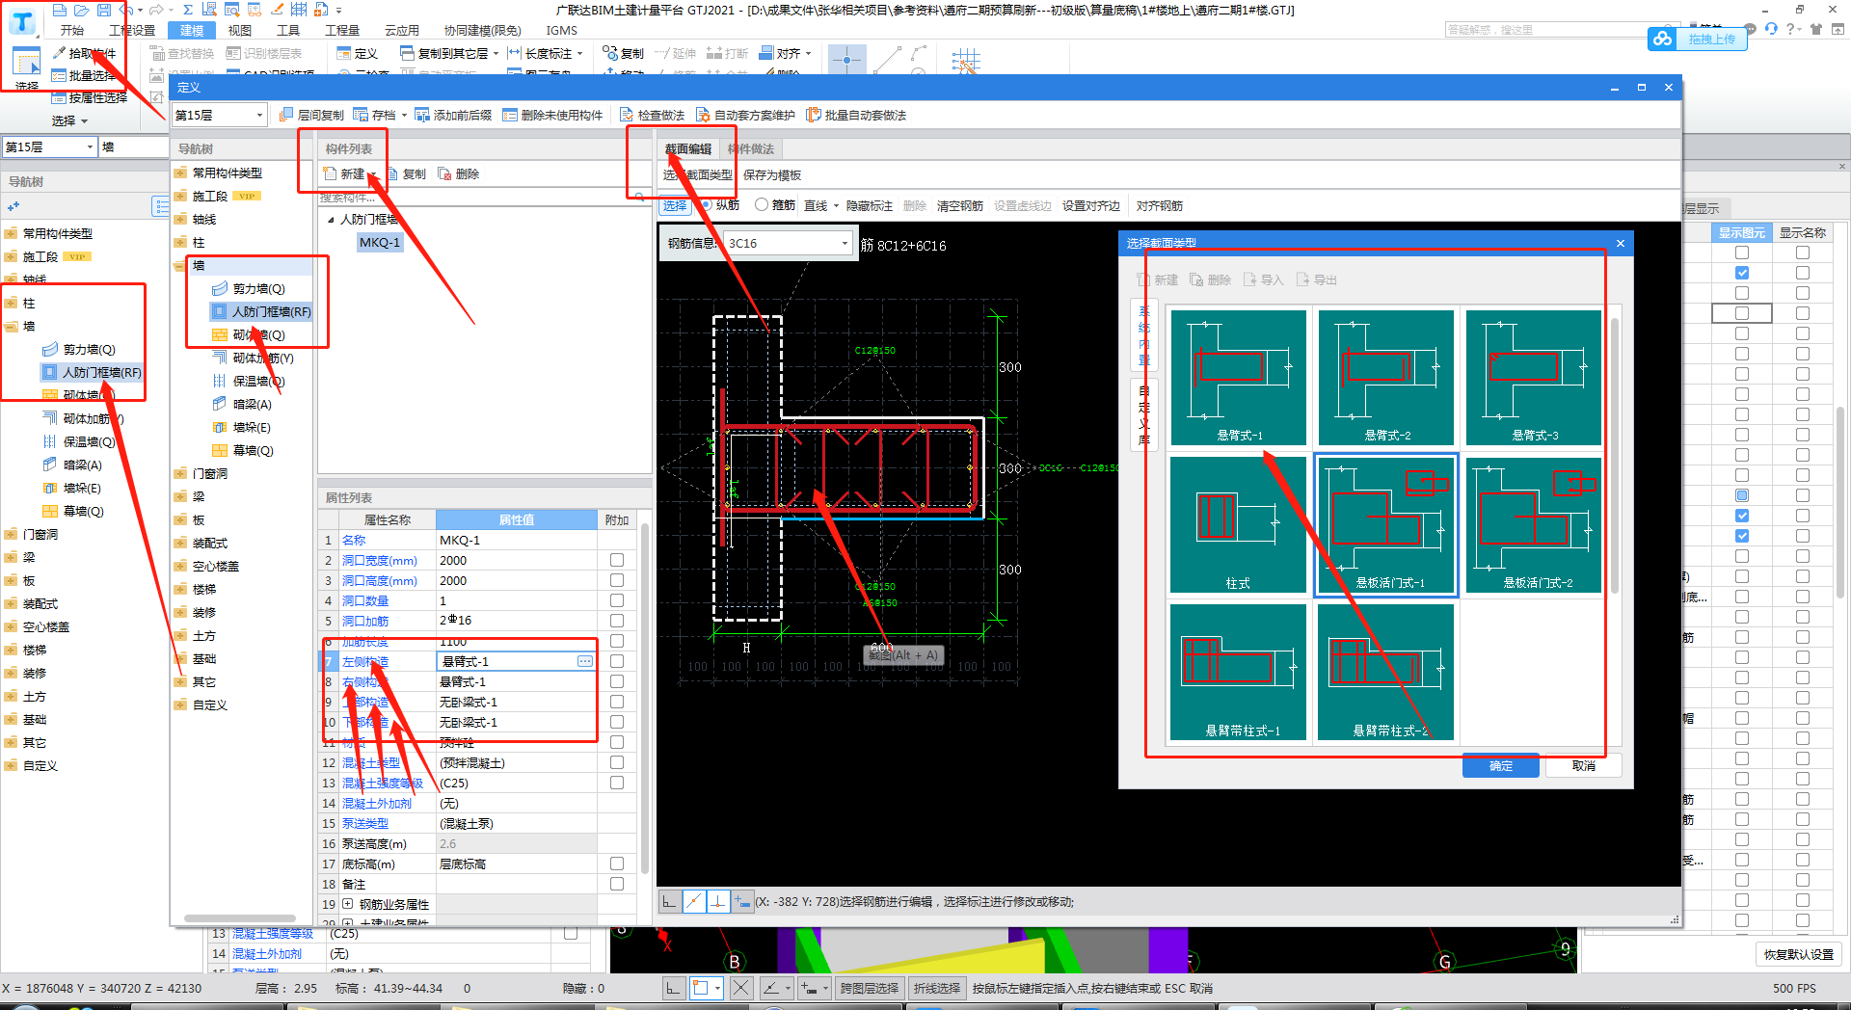Collapse the 人防门框墙 node in component list
Viewport: 1851px width, 1010px height.
[331, 220]
